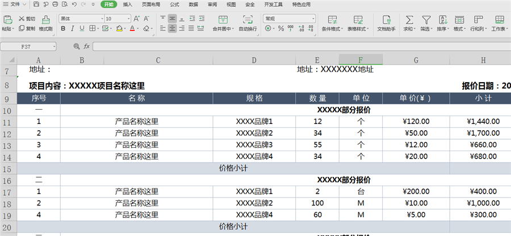This screenshot has width=511, height=236.
Task: Undo the last action
Action: (x=74, y=5)
